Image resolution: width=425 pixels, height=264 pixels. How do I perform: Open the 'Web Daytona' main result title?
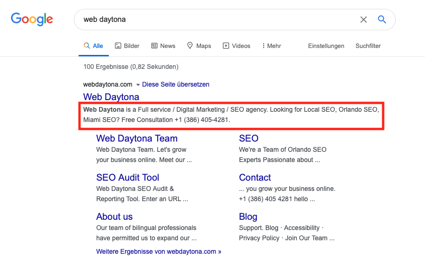point(111,97)
